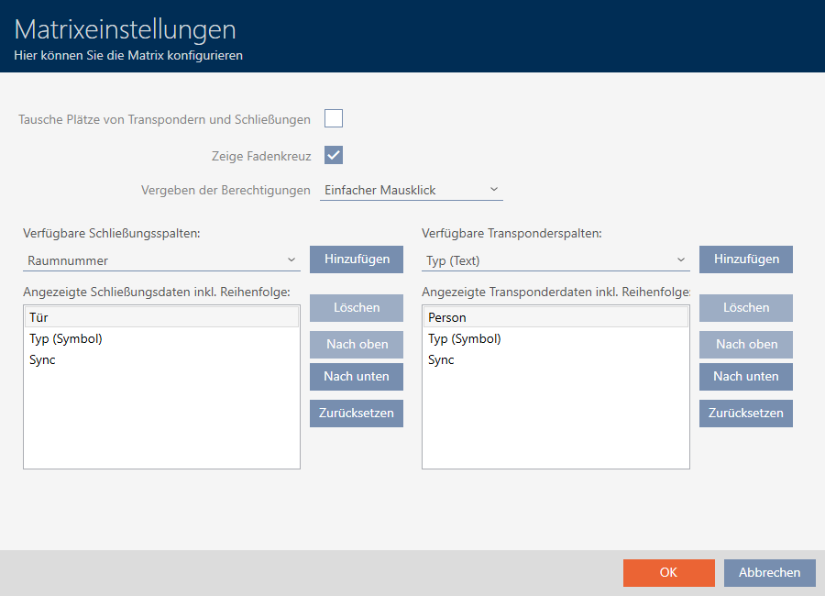Reset transponder columns with Zurücksetzen
The image size is (825, 596).
coord(745,413)
